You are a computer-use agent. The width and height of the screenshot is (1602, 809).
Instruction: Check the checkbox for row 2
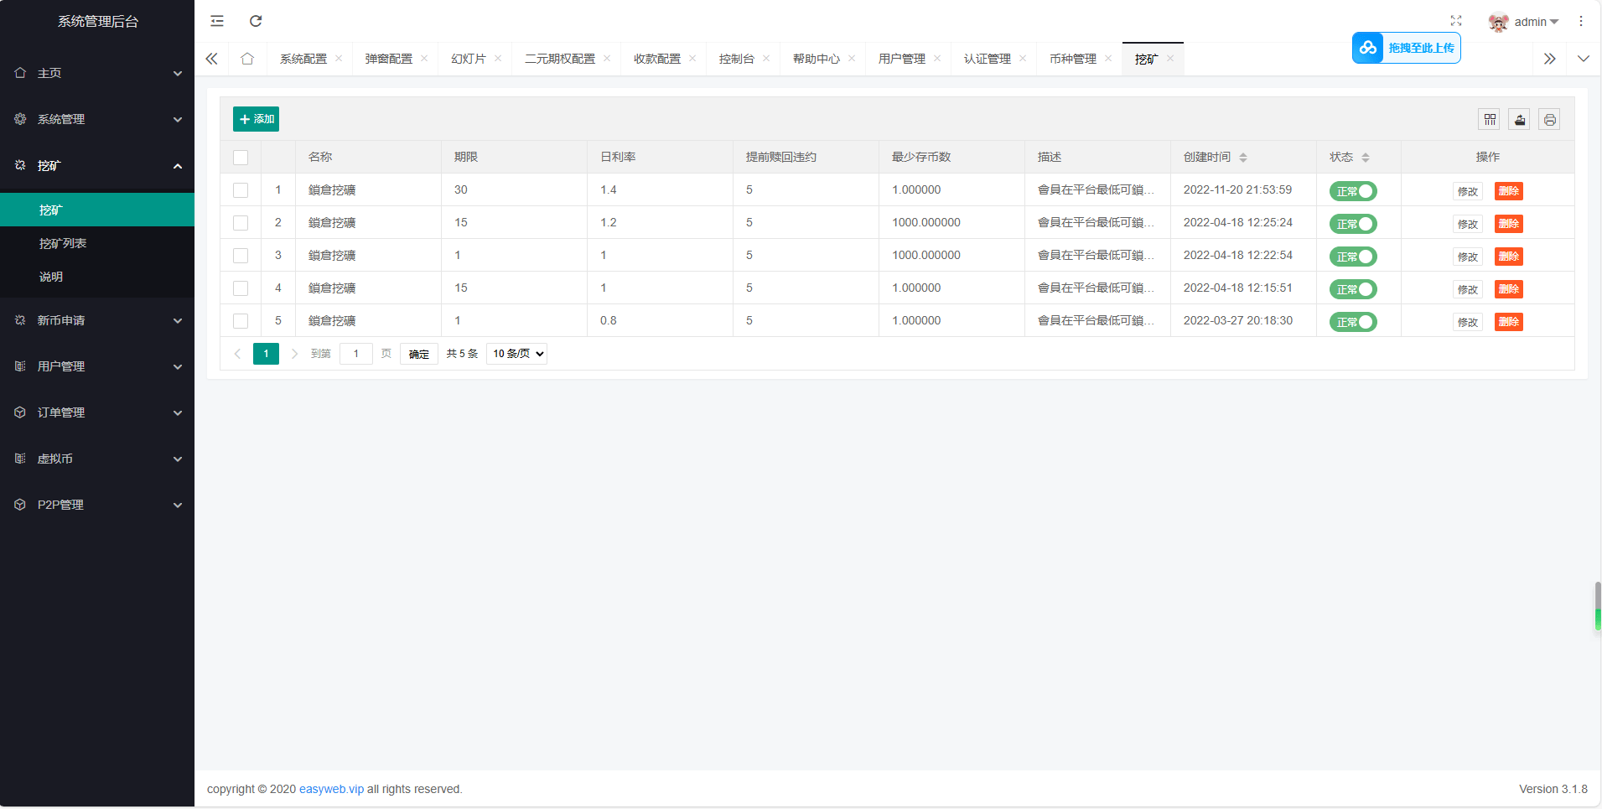(x=241, y=223)
